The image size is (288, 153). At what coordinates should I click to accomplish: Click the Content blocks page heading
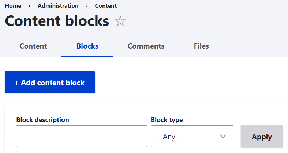(x=57, y=21)
